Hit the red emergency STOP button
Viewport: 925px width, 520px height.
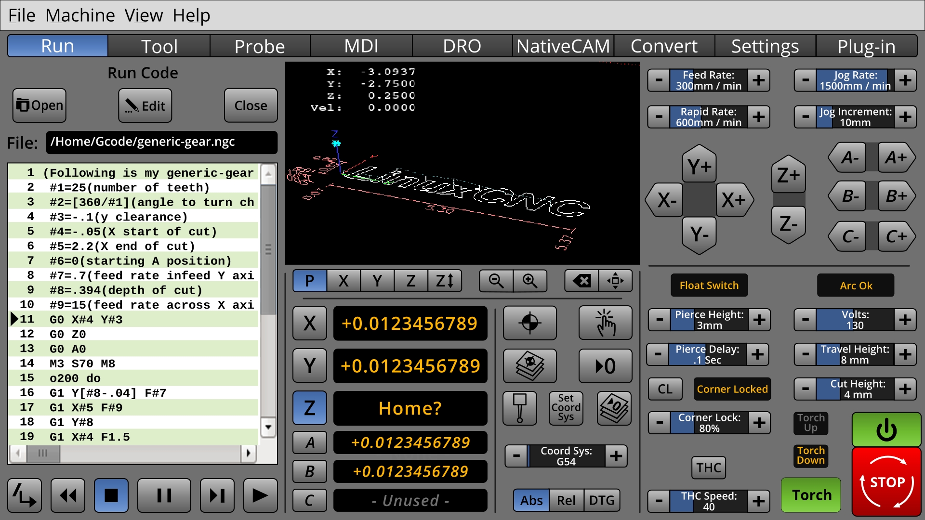886,481
